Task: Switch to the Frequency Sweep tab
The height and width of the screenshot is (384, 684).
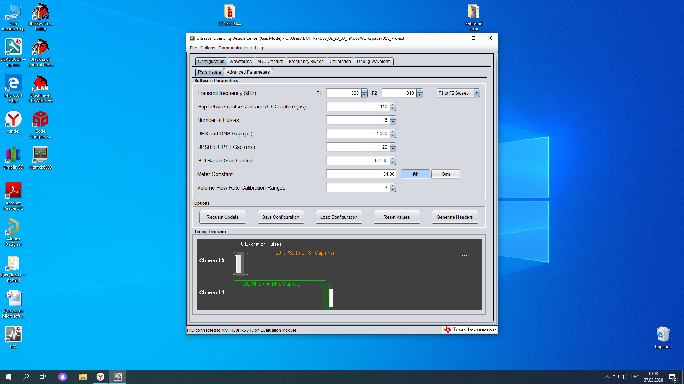Action: tap(306, 61)
